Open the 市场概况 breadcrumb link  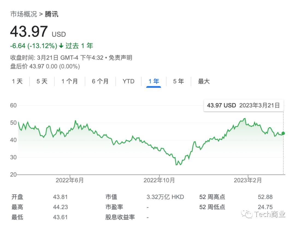point(23,14)
